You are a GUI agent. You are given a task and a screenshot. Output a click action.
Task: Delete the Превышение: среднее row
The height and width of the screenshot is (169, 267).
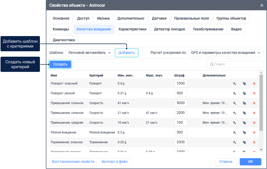(254, 123)
